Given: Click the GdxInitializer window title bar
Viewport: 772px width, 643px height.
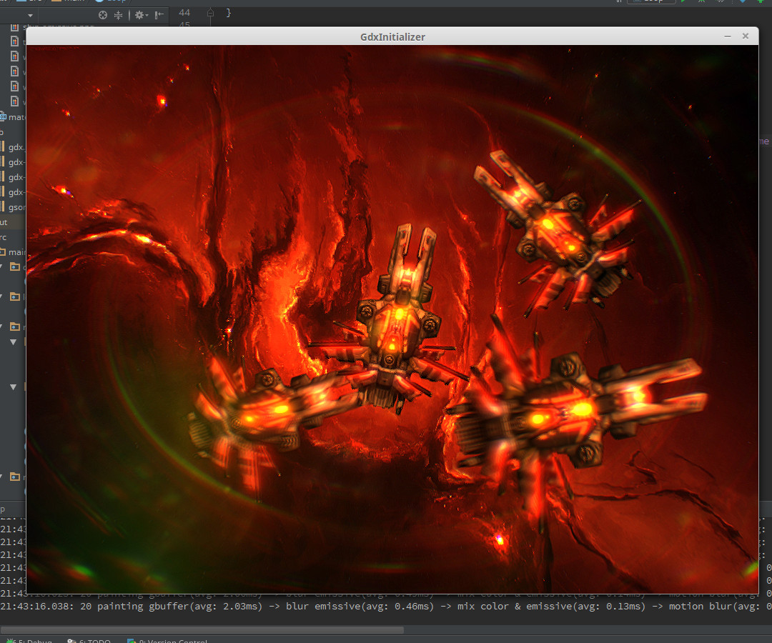Looking at the screenshot, I should [392, 36].
